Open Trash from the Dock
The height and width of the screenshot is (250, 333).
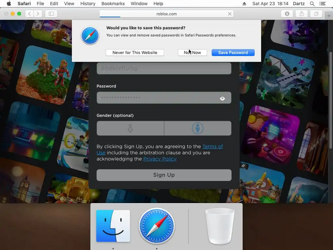pyautogui.click(x=220, y=226)
